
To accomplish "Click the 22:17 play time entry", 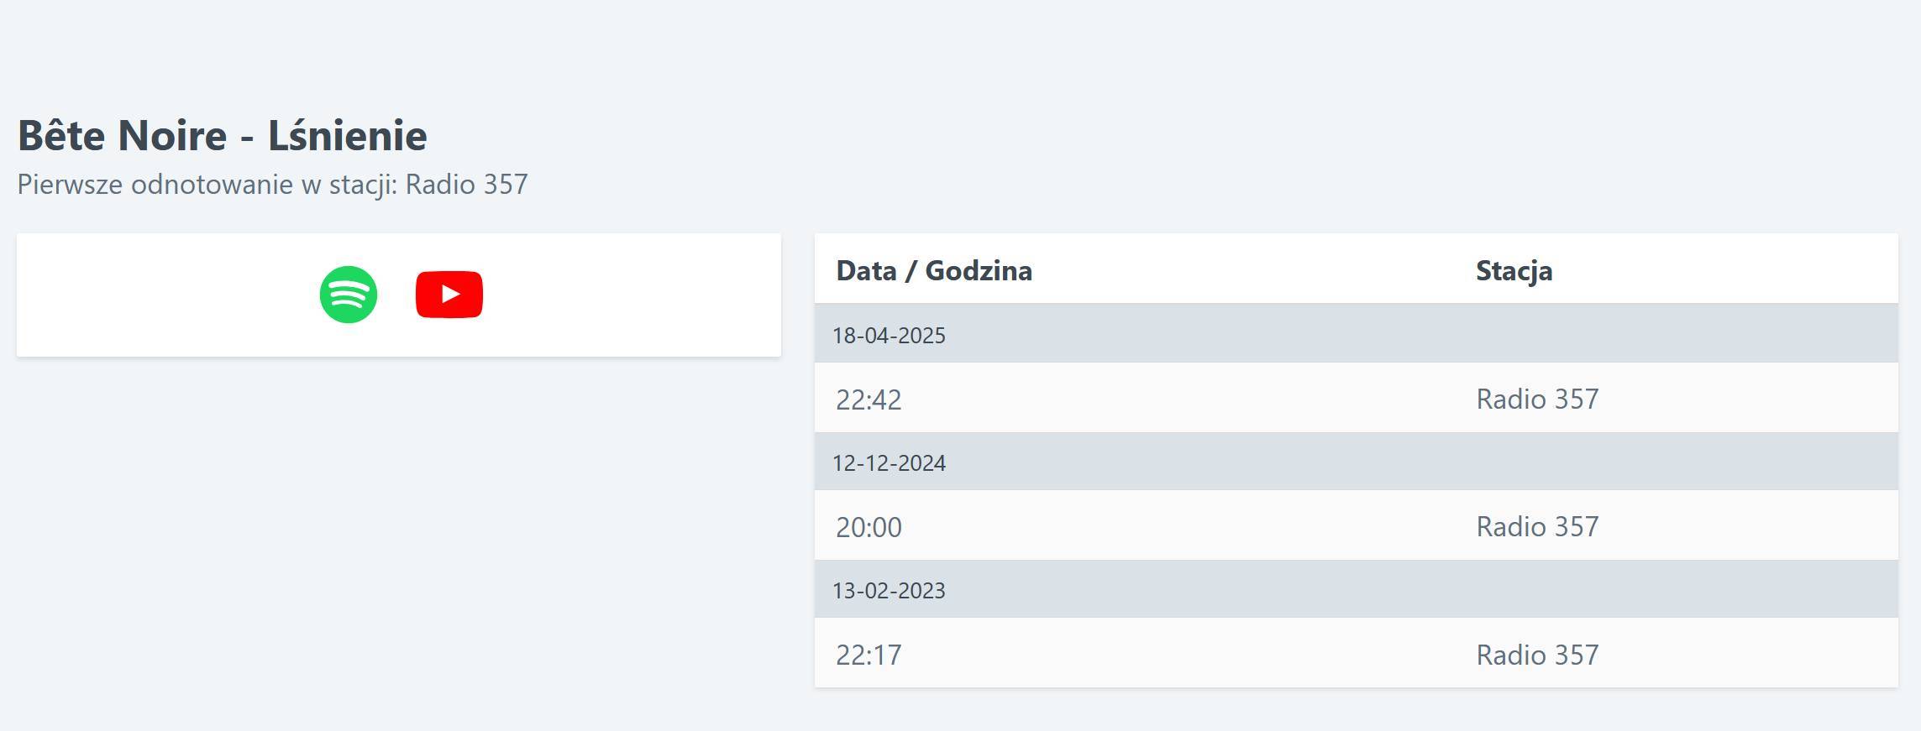I will pos(869,655).
